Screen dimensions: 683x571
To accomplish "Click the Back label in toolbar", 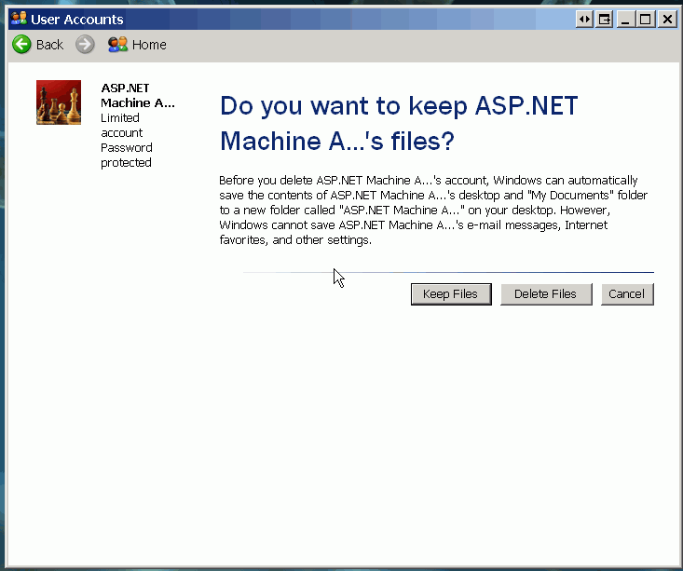I will pos(49,45).
